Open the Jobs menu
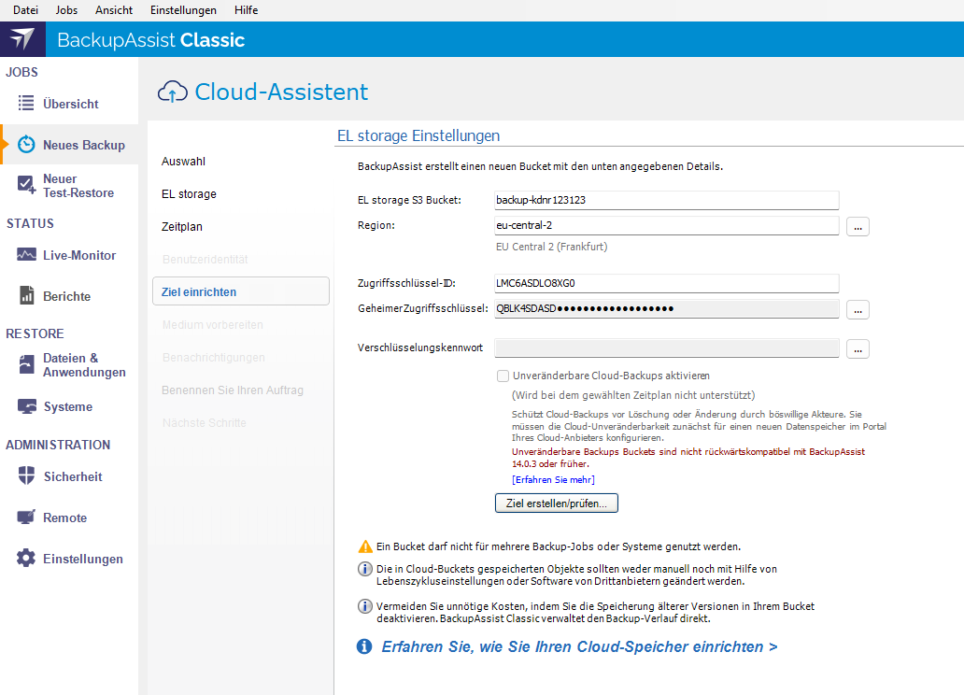Image resolution: width=964 pixels, height=695 pixels. click(67, 10)
